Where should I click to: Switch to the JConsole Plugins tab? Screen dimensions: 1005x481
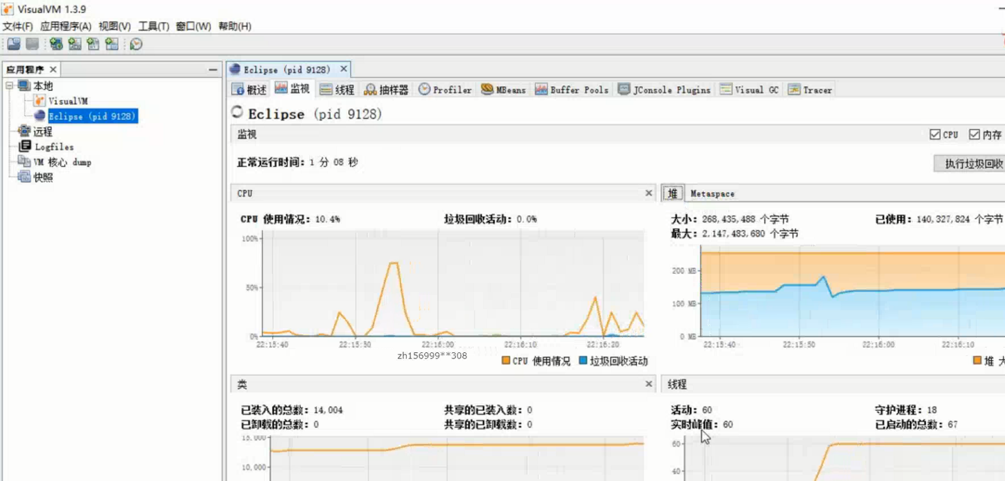[x=664, y=89]
